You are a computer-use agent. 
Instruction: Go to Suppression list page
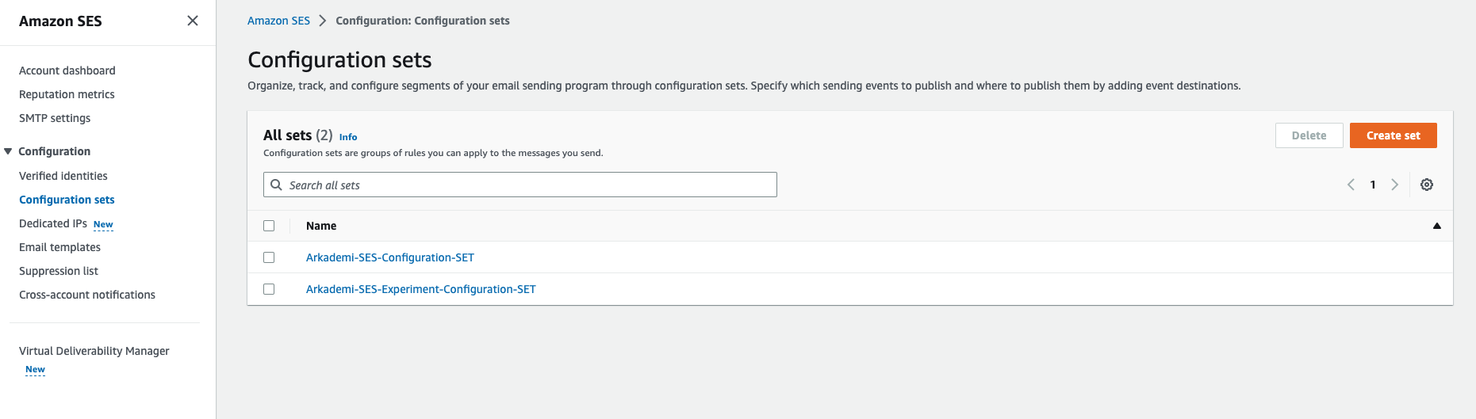pyautogui.click(x=59, y=271)
